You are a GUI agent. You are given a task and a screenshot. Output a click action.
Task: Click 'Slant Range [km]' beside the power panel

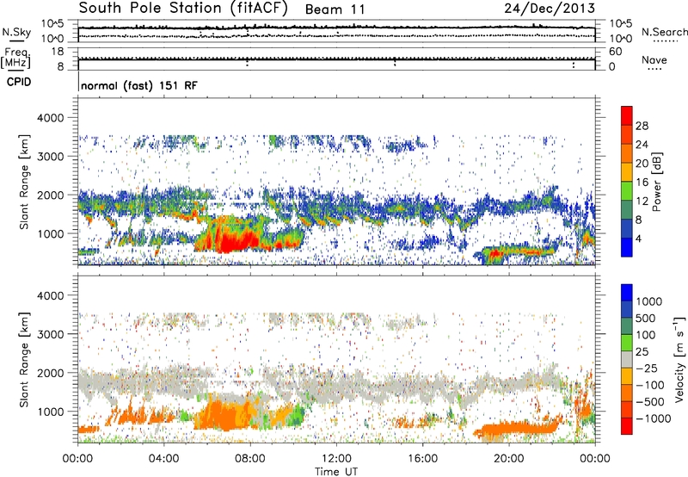pos(24,182)
